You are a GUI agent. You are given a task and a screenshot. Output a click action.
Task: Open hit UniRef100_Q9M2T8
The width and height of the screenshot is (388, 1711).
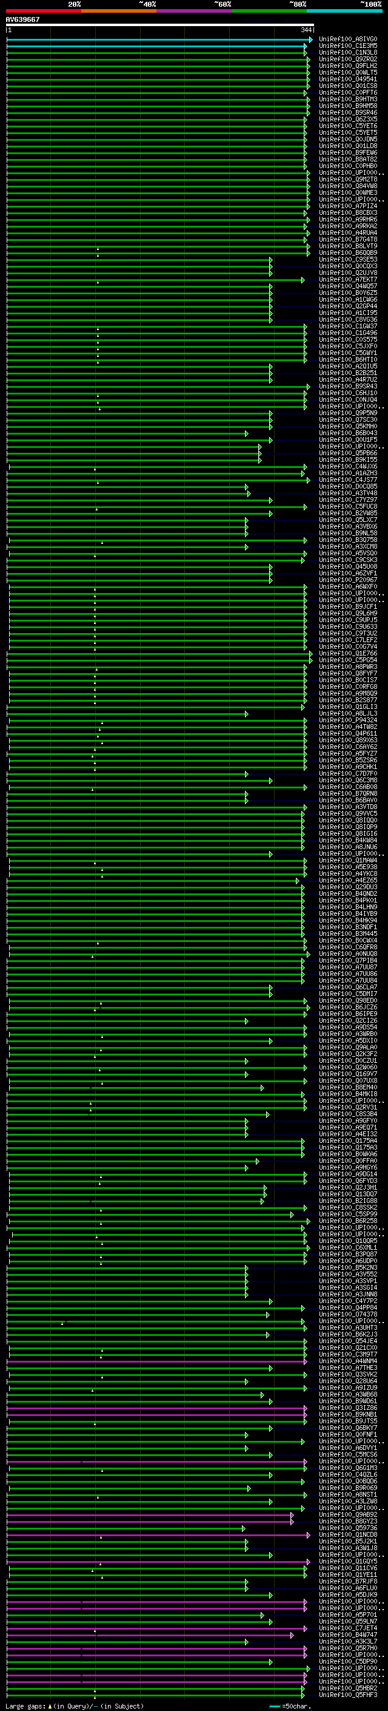pos(348,179)
